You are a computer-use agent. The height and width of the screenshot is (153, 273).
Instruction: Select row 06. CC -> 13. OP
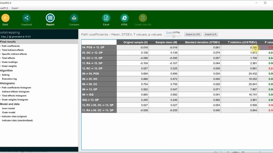pyautogui.click(x=99, y=58)
